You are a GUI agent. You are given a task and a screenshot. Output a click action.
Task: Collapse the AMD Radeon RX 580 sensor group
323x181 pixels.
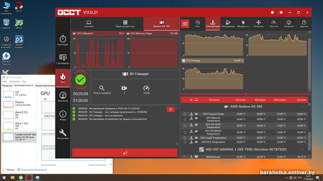point(302,107)
